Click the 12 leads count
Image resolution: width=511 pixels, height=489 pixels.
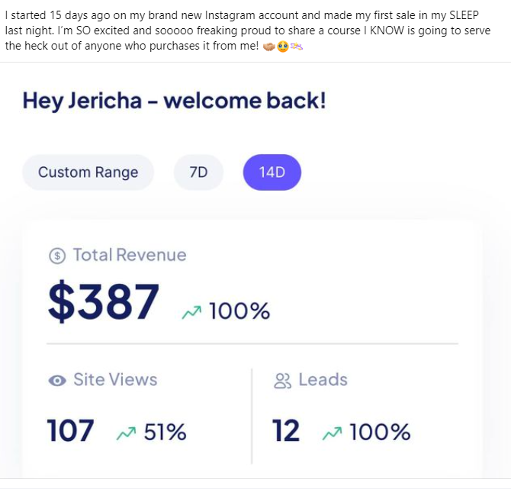286,432
